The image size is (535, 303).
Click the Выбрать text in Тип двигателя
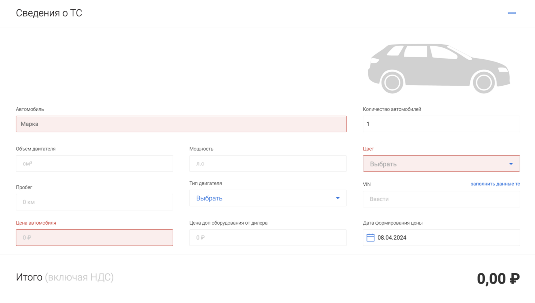(209, 198)
